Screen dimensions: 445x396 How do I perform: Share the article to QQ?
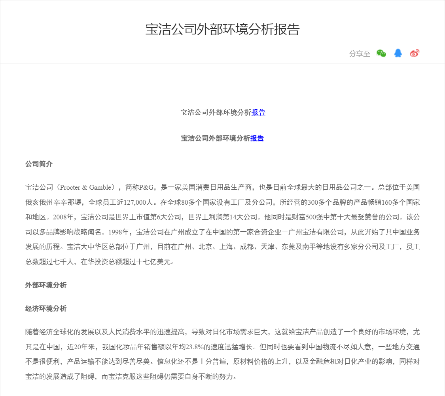point(398,53)
